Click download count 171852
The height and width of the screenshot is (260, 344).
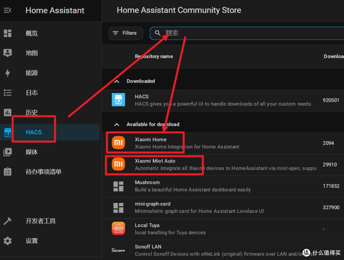pyautogui.click(x=331, y=186)
